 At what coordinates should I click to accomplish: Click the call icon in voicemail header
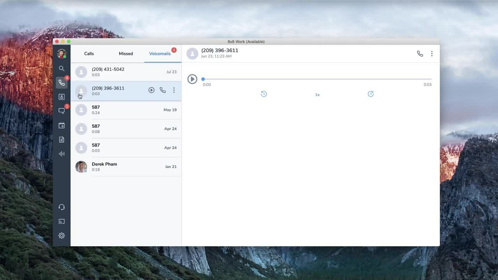[420, 54]
